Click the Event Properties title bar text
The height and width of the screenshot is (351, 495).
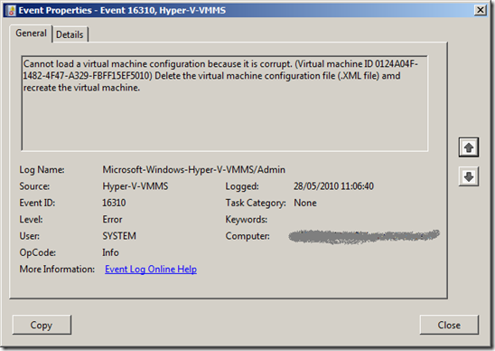122,11
